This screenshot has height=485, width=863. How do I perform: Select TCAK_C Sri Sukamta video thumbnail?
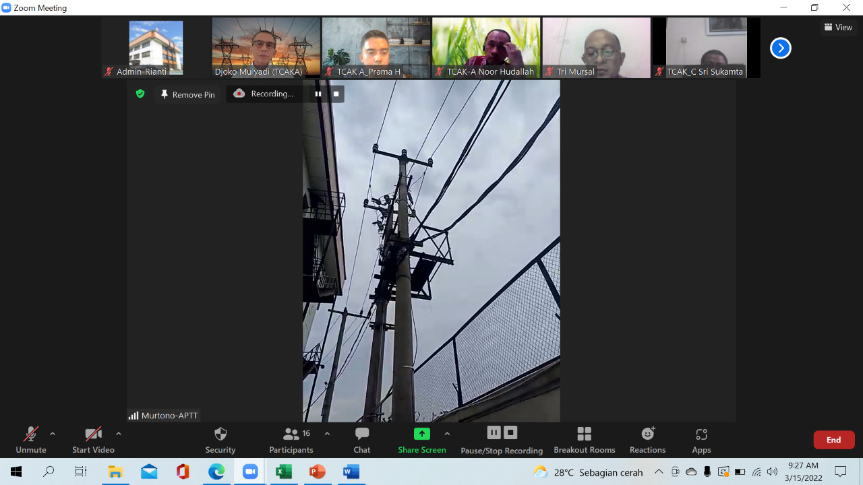tap(707, 48)
